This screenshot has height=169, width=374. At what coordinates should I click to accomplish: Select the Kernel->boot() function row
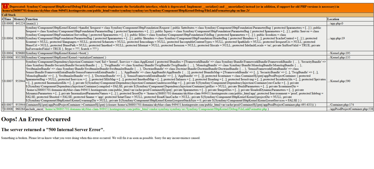176,53
